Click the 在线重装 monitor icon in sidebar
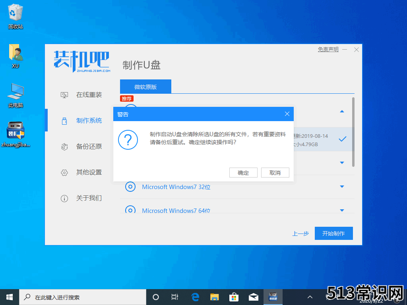This screenshot has height=305, width=407. point(64,95)
